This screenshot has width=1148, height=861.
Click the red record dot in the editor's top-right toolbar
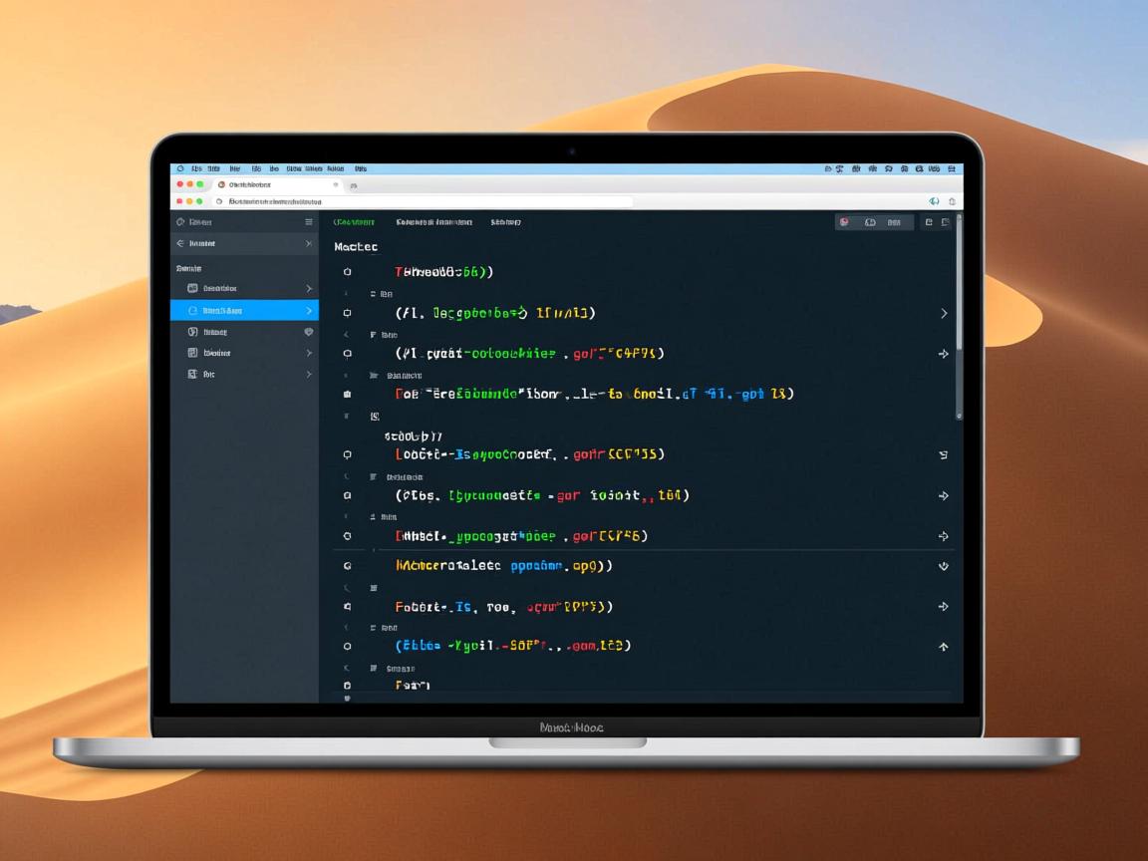[842, 221]
